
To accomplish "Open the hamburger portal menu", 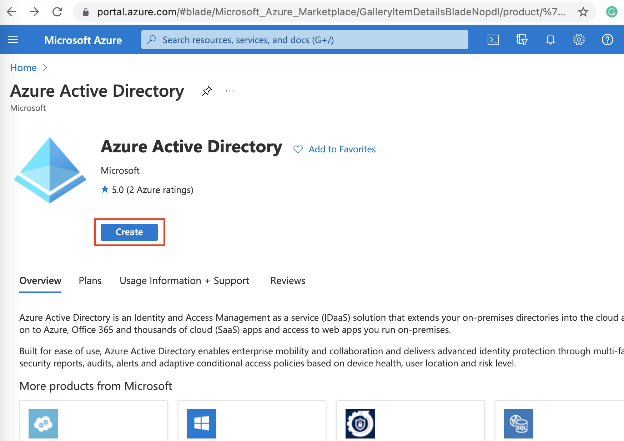I will point(13,40).
